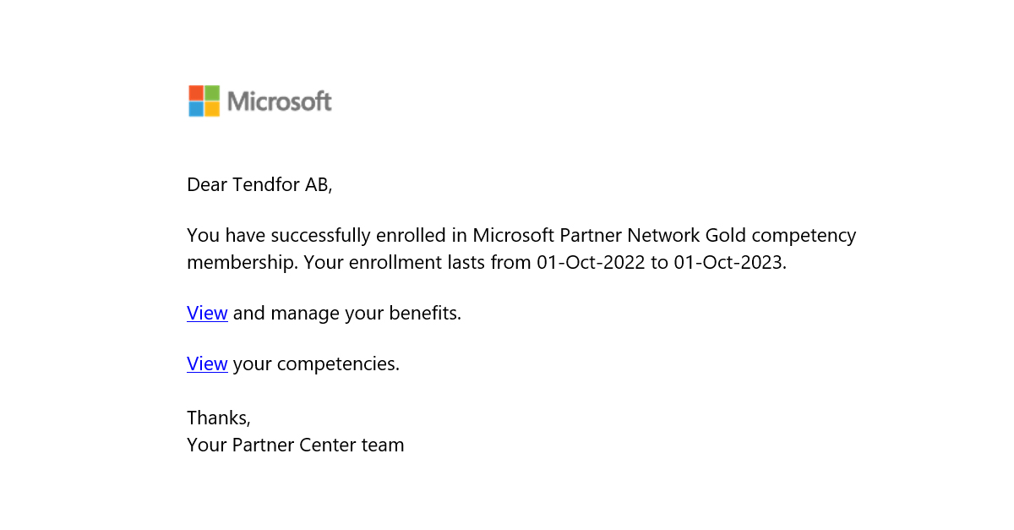Click the green square in Microsoft logo
This screenshot has width=1014, height=530.
coord(212,92)
